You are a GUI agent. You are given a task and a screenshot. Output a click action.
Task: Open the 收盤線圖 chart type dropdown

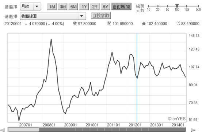(x=53, y=16)
